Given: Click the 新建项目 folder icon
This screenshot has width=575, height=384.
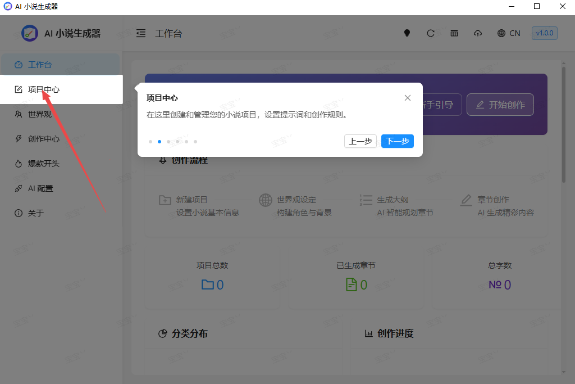Looking at the screenshot, I should tap(165, 200).
